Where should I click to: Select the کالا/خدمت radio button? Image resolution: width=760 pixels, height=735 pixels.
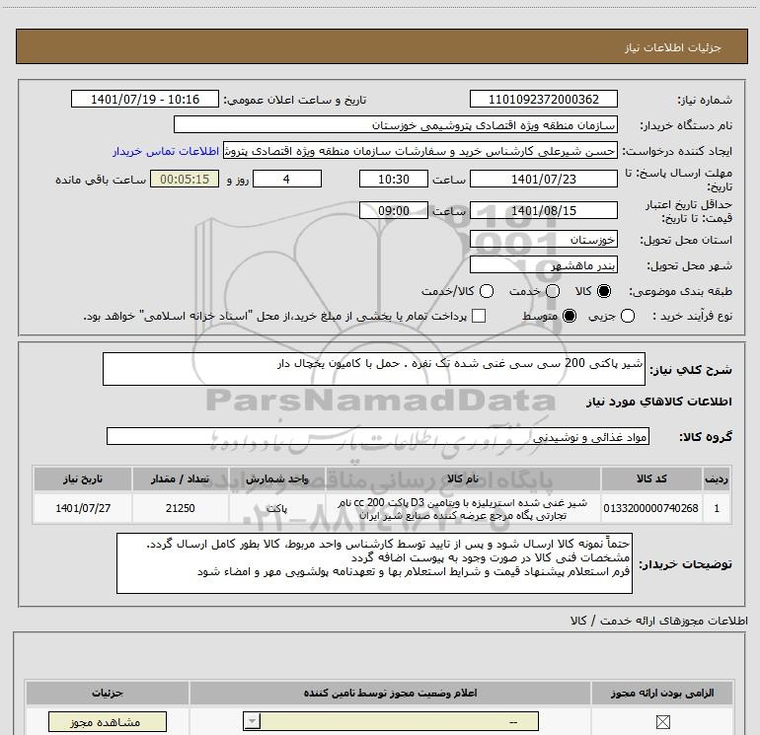tap(487, 291)
